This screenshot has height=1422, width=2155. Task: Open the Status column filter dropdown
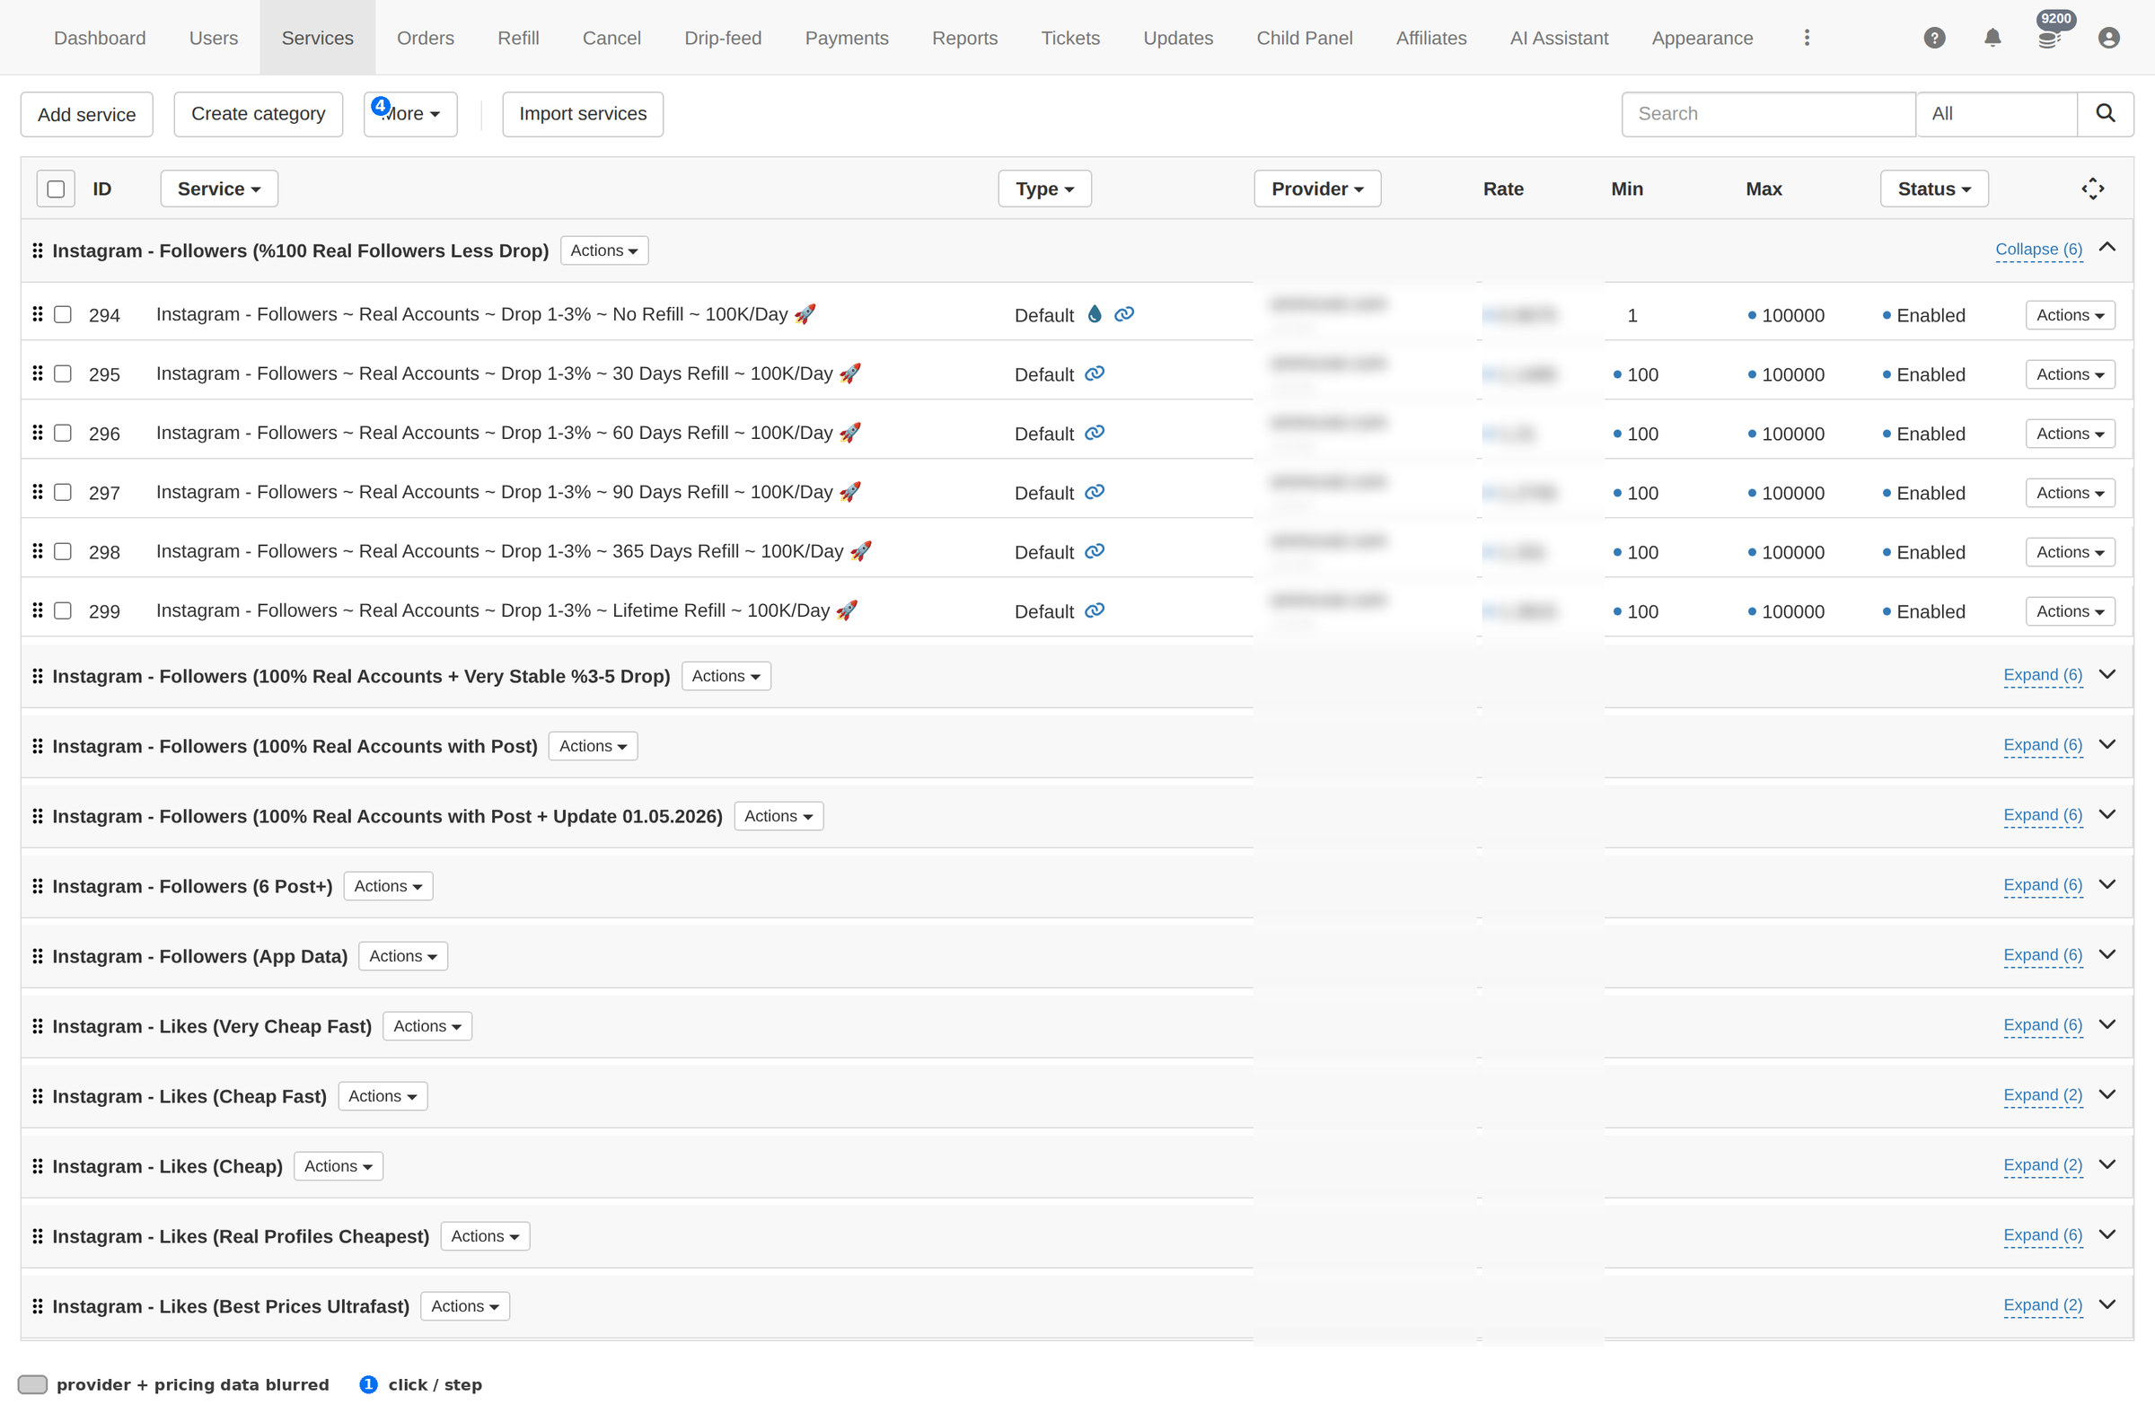pos(1934,189)
